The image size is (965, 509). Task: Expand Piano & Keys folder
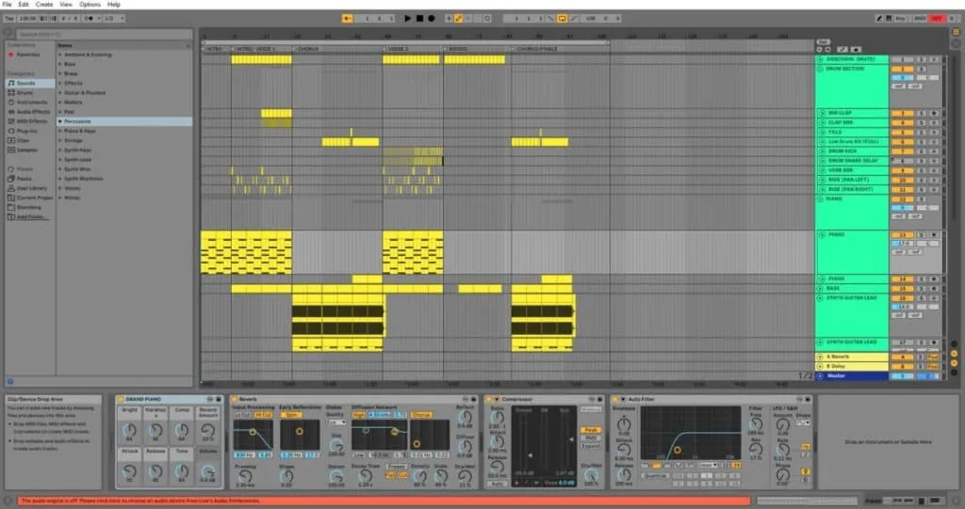[59, 131]
